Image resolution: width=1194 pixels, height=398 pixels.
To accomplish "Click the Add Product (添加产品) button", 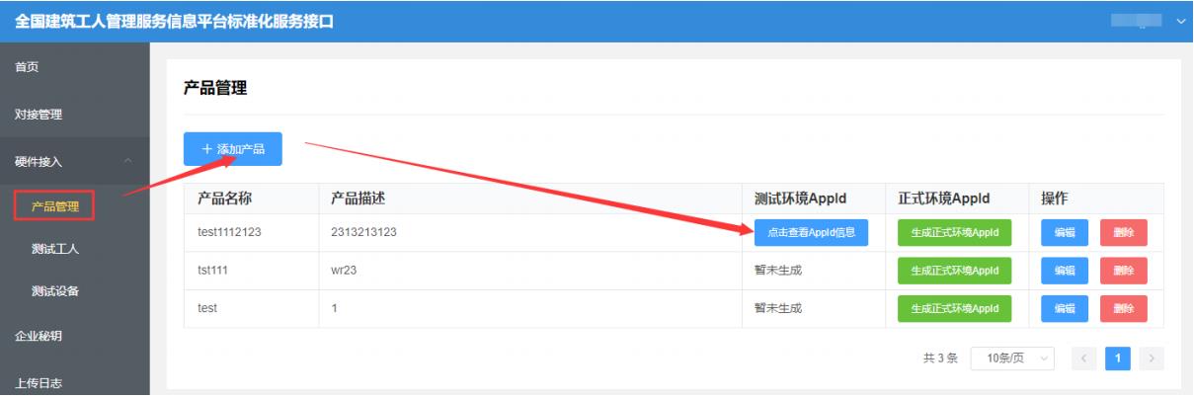I will point(233,149).
